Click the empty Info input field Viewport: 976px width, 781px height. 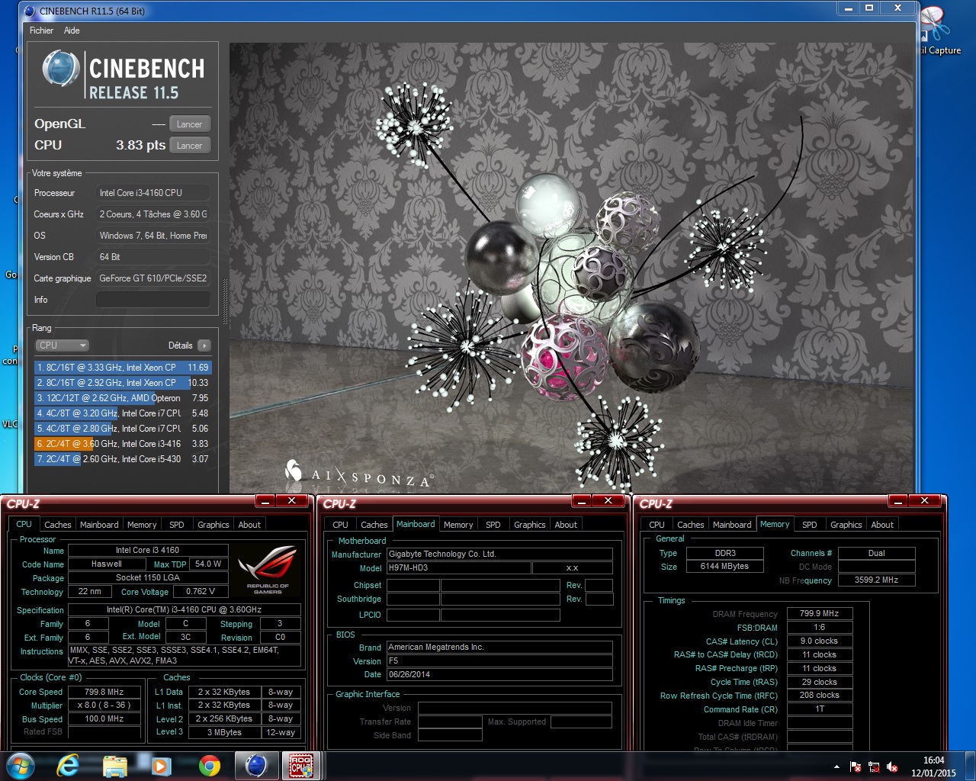(152, 300)
